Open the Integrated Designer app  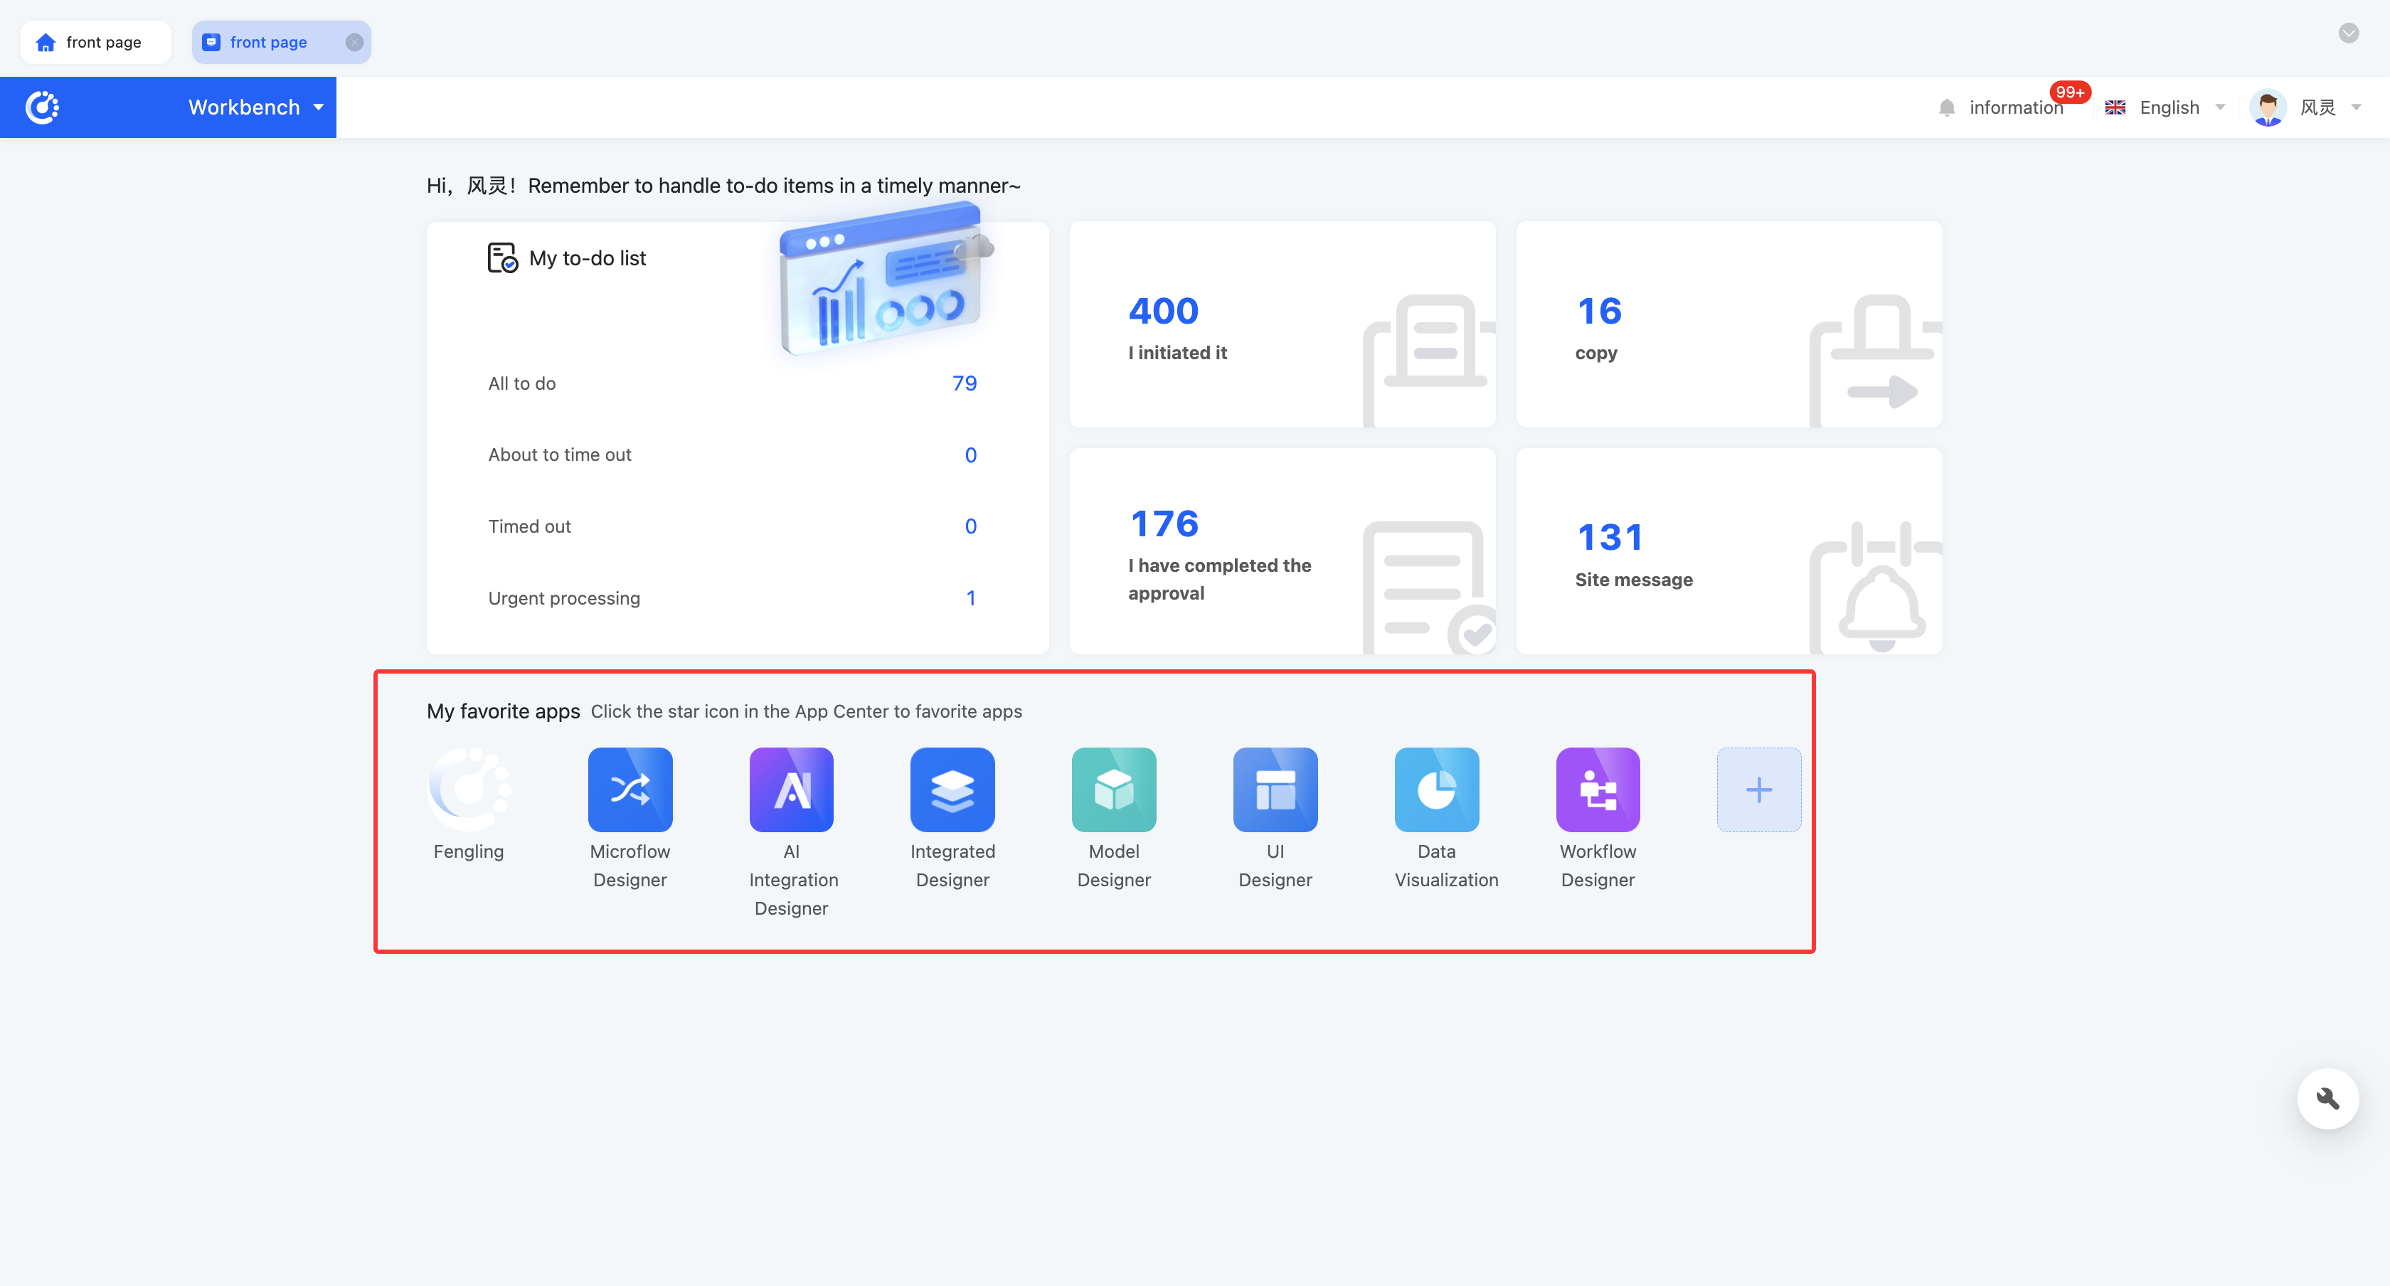pos(952,789)
